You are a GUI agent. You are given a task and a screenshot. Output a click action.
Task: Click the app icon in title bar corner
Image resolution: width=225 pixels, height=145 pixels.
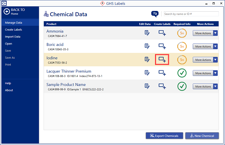pyautogui.click(x=4, y=3)
